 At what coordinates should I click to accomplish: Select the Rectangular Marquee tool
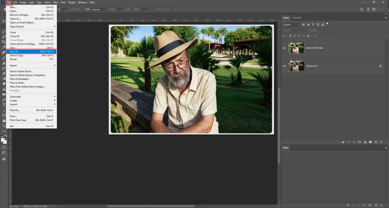4,26
